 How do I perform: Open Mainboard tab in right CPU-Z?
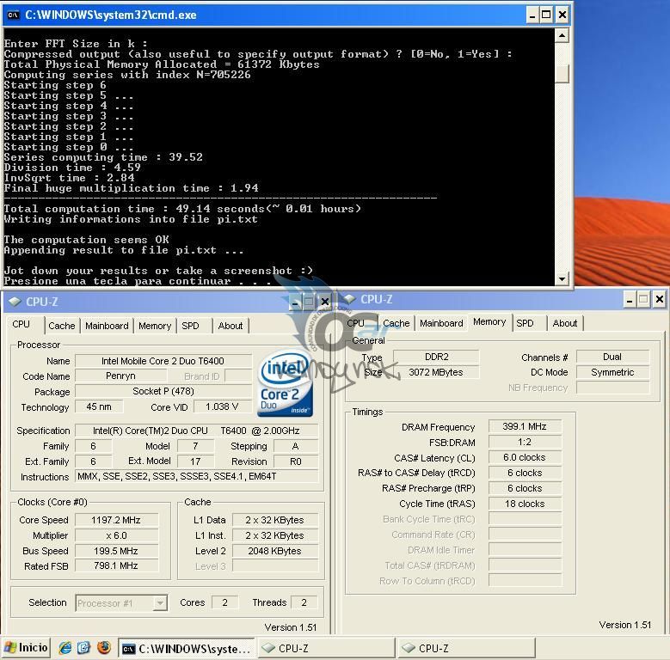[441, 323]
